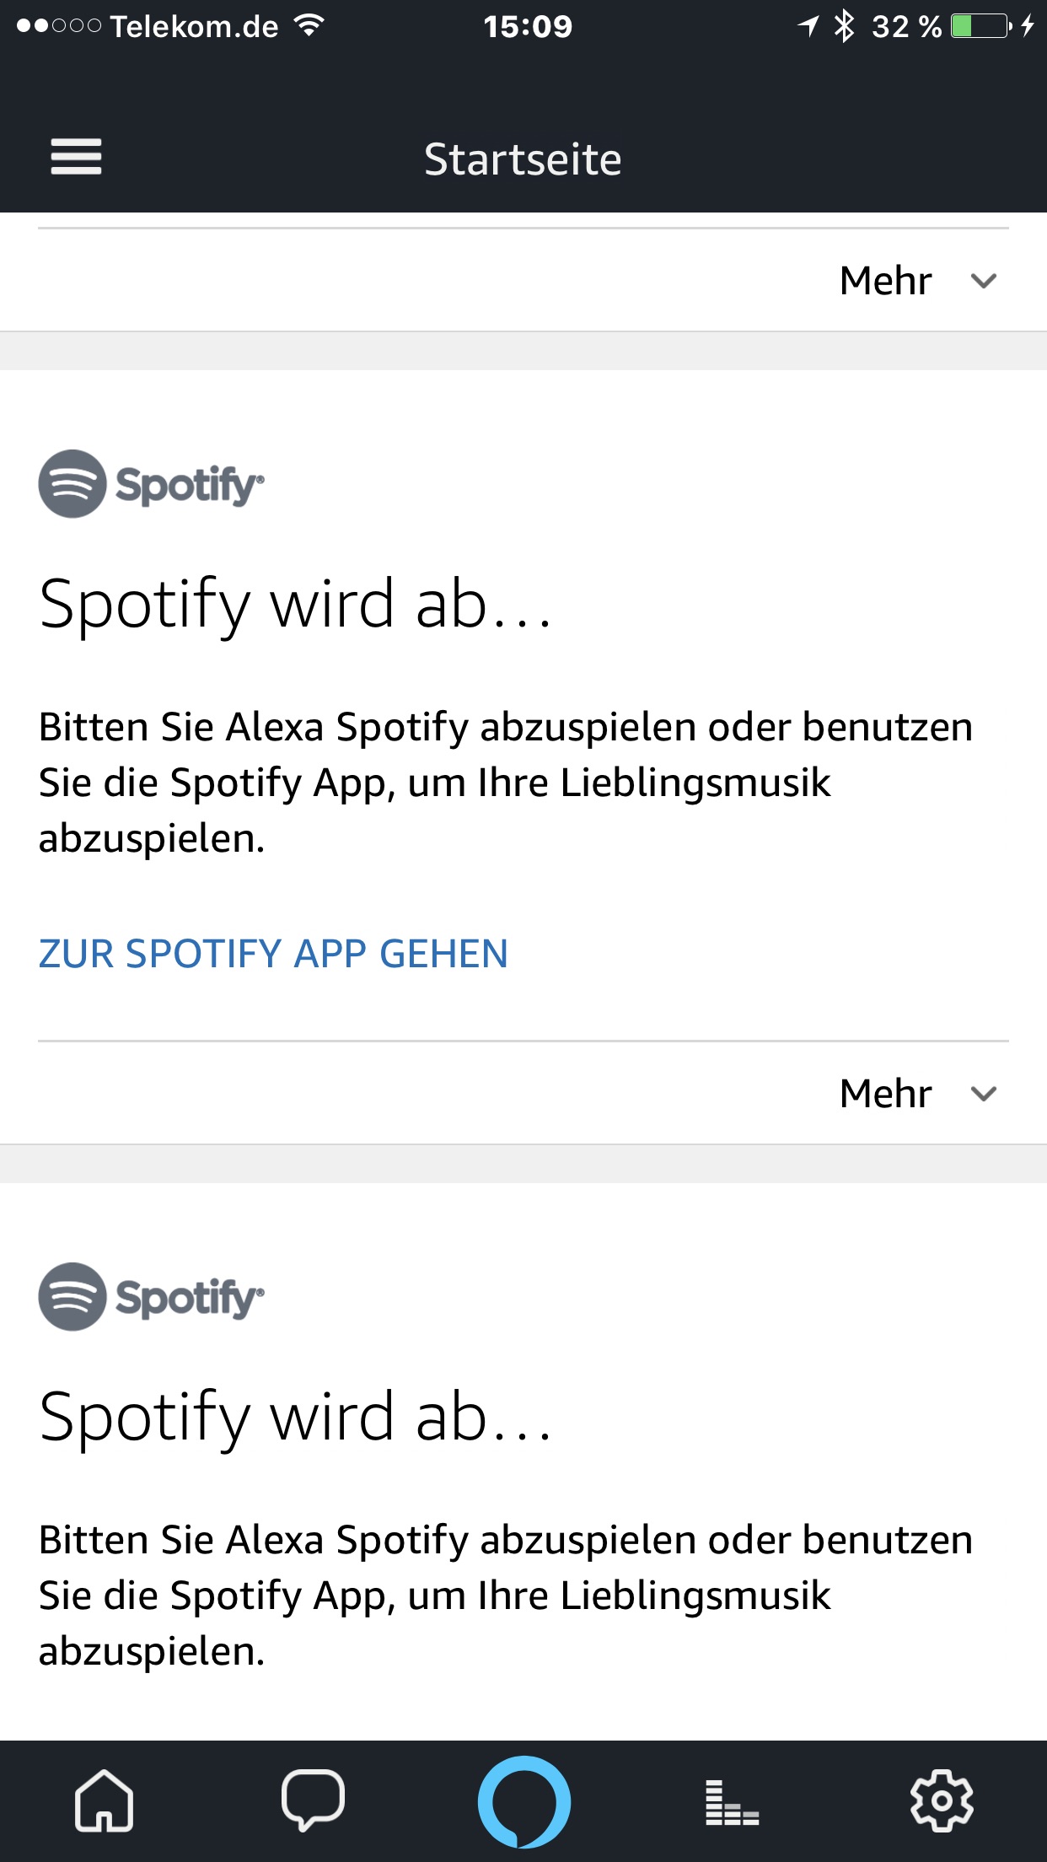Tap the second Spotify logo
Viewport: 1047px width, 1862px height.
[x=152, y=1297]
